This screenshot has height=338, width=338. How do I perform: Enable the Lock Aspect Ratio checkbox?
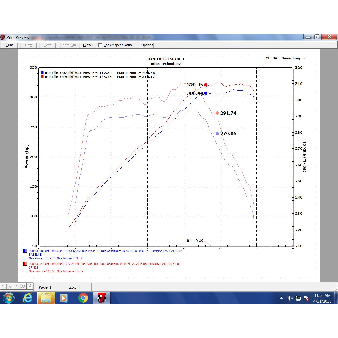(100, 45)
